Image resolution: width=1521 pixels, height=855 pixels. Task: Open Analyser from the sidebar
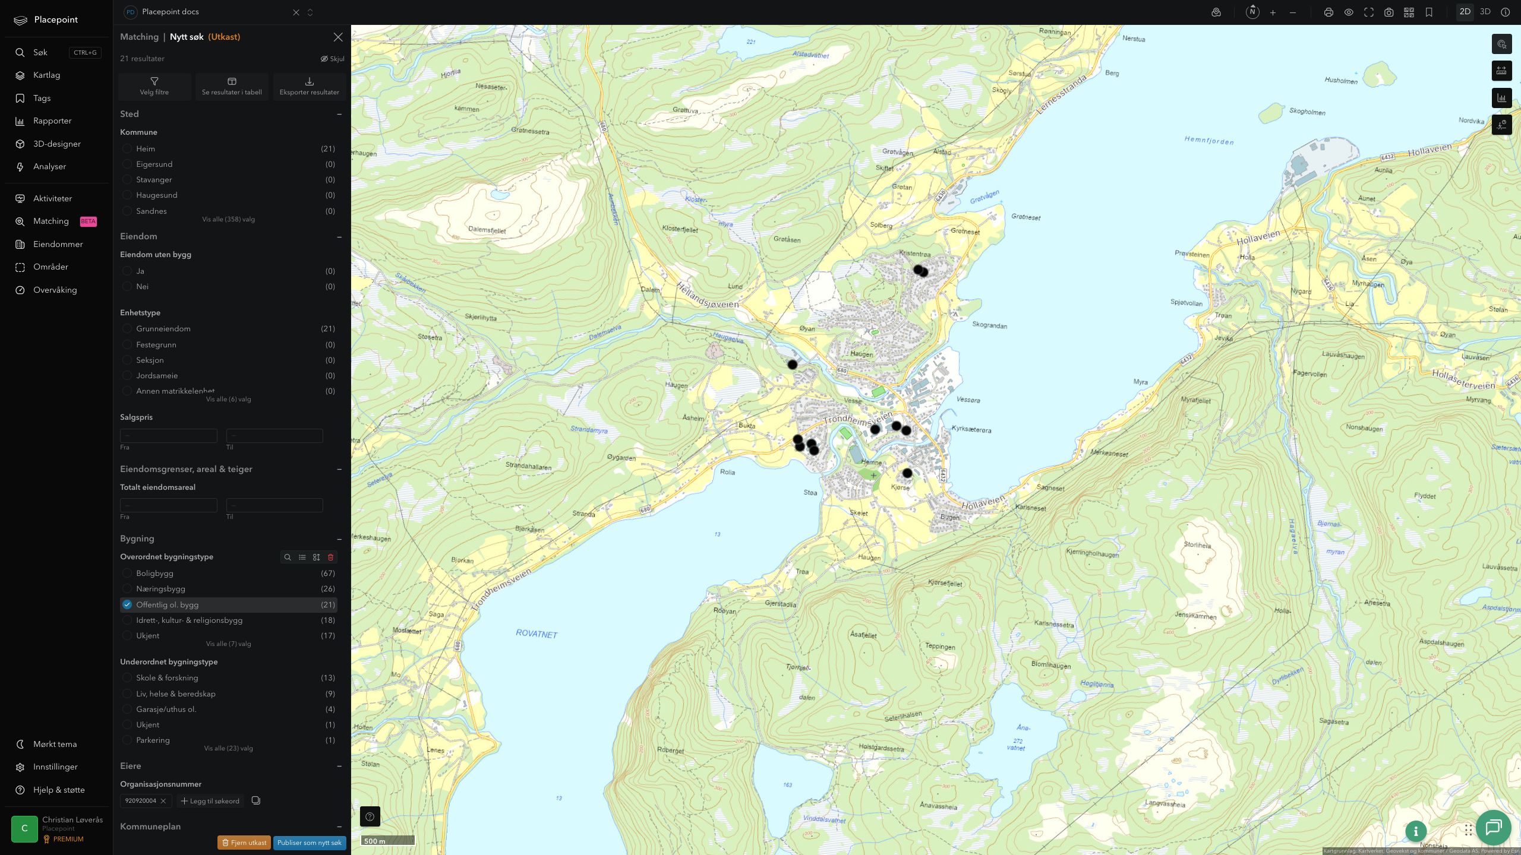[x=49, y=166]
